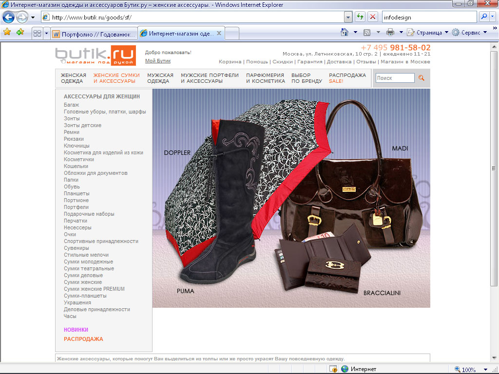The width and height of the screenshot is (499, 374).
Task: Open a new blank tab
Action: [232, 34]
